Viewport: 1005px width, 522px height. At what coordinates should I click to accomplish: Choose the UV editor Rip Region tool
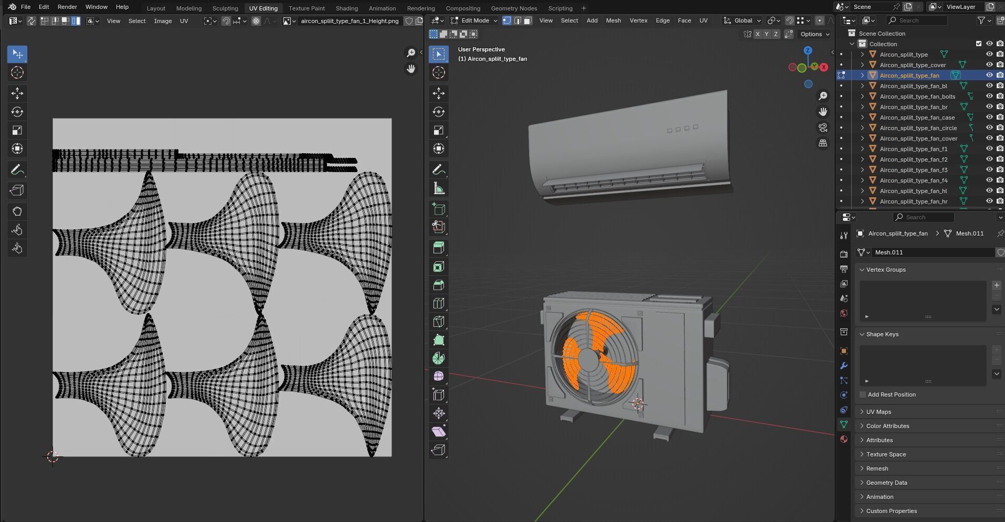17,190
